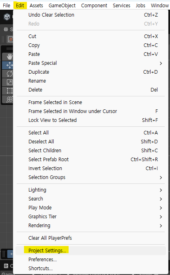Screen dimensions: 170x275
Task: Select the Scale tool icon
Action: [x=9, y=82]
